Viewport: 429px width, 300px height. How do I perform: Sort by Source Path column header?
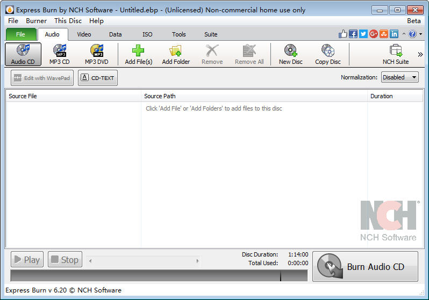254,96
